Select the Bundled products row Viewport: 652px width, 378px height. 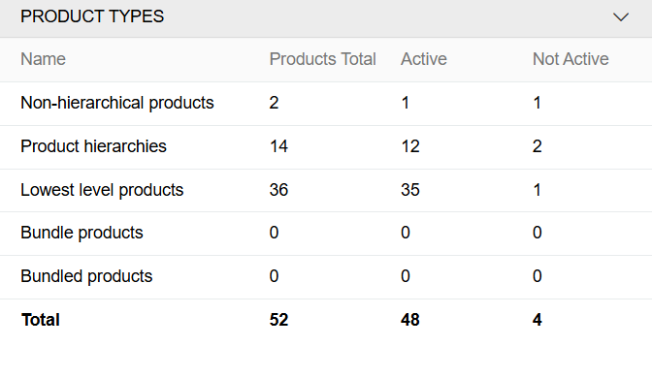point(326,276)
